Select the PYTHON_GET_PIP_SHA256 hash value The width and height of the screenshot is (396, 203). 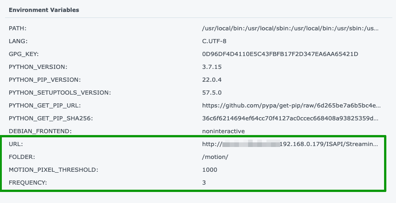(290, 118)
